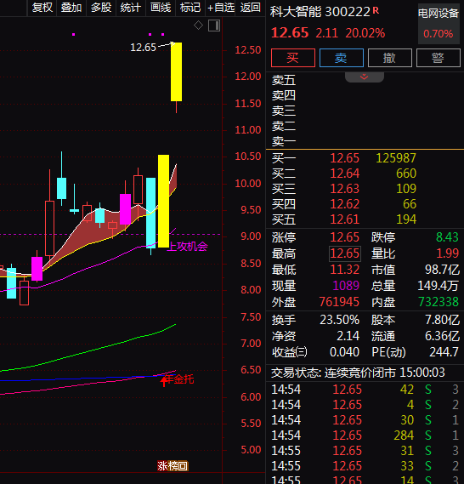
Task: Click the diamond icon above the chart
Action: (198, 25)
